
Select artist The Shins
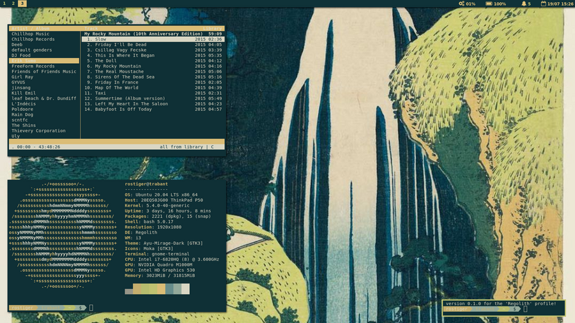click(x=24, y=125)
